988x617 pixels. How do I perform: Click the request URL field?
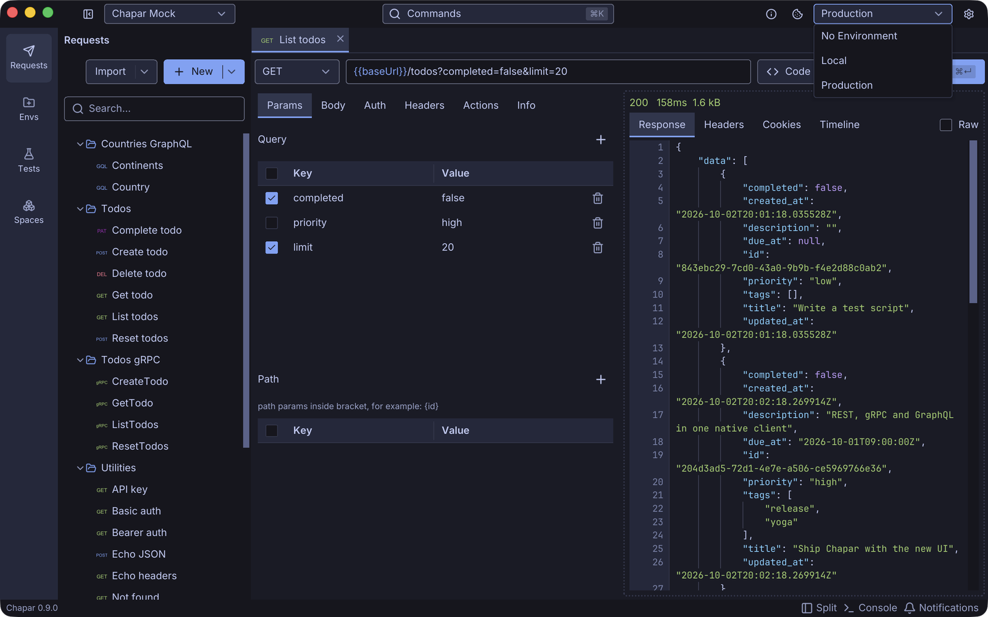coord(548,72)
